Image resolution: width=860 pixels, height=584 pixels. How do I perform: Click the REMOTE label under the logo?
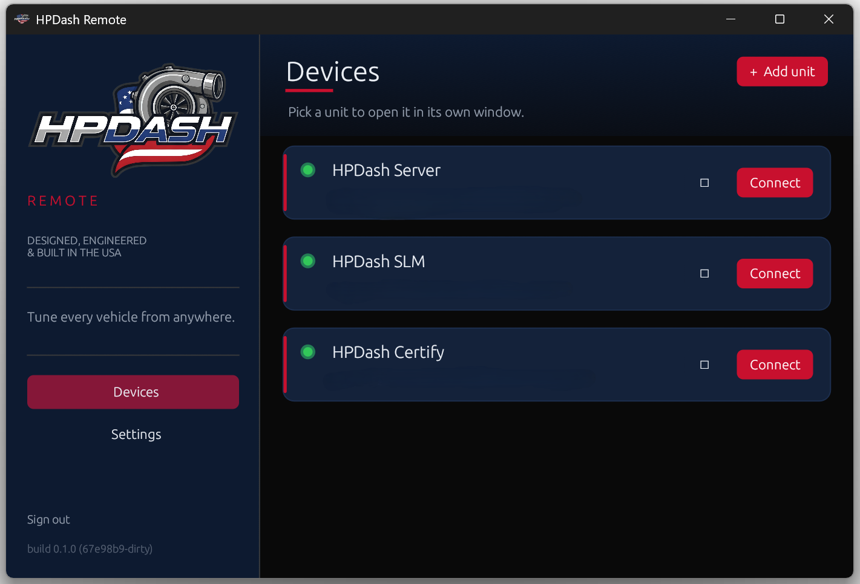(x=63, y=201)
